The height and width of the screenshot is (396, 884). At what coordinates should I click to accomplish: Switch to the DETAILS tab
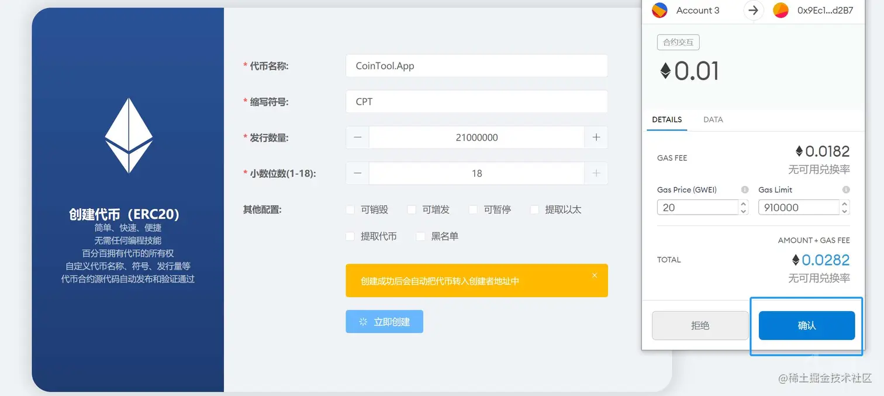click(667, 119)
